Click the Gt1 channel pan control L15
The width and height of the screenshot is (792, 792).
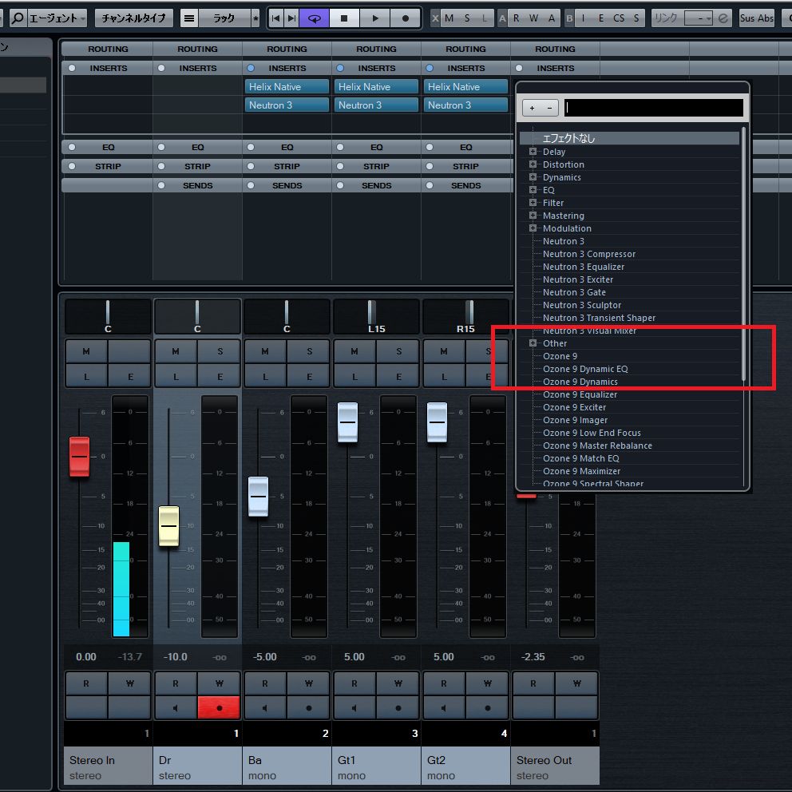(x=376, y=317)
